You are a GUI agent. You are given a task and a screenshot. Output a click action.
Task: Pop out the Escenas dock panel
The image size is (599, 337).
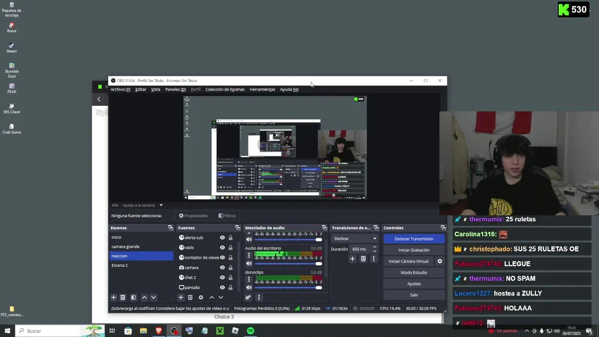tap(170, 228)
